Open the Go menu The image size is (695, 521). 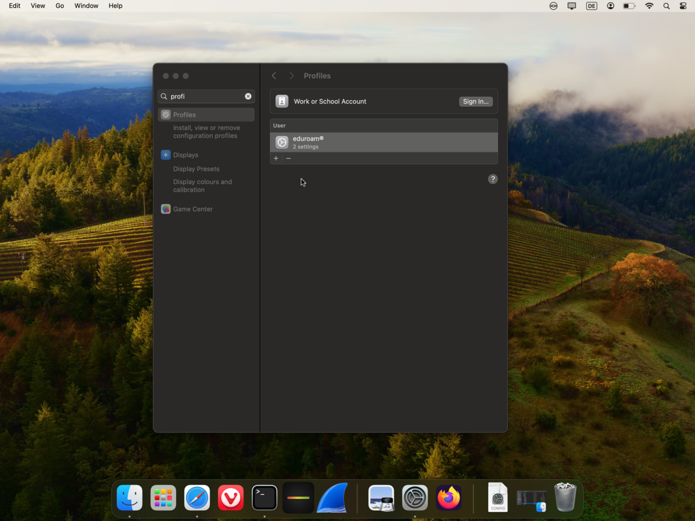click(60, 6)
